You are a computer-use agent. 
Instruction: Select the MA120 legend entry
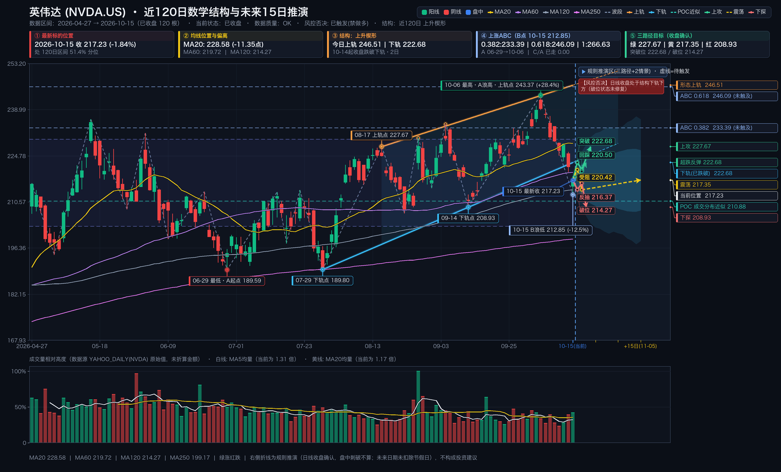tap(556, 12)
